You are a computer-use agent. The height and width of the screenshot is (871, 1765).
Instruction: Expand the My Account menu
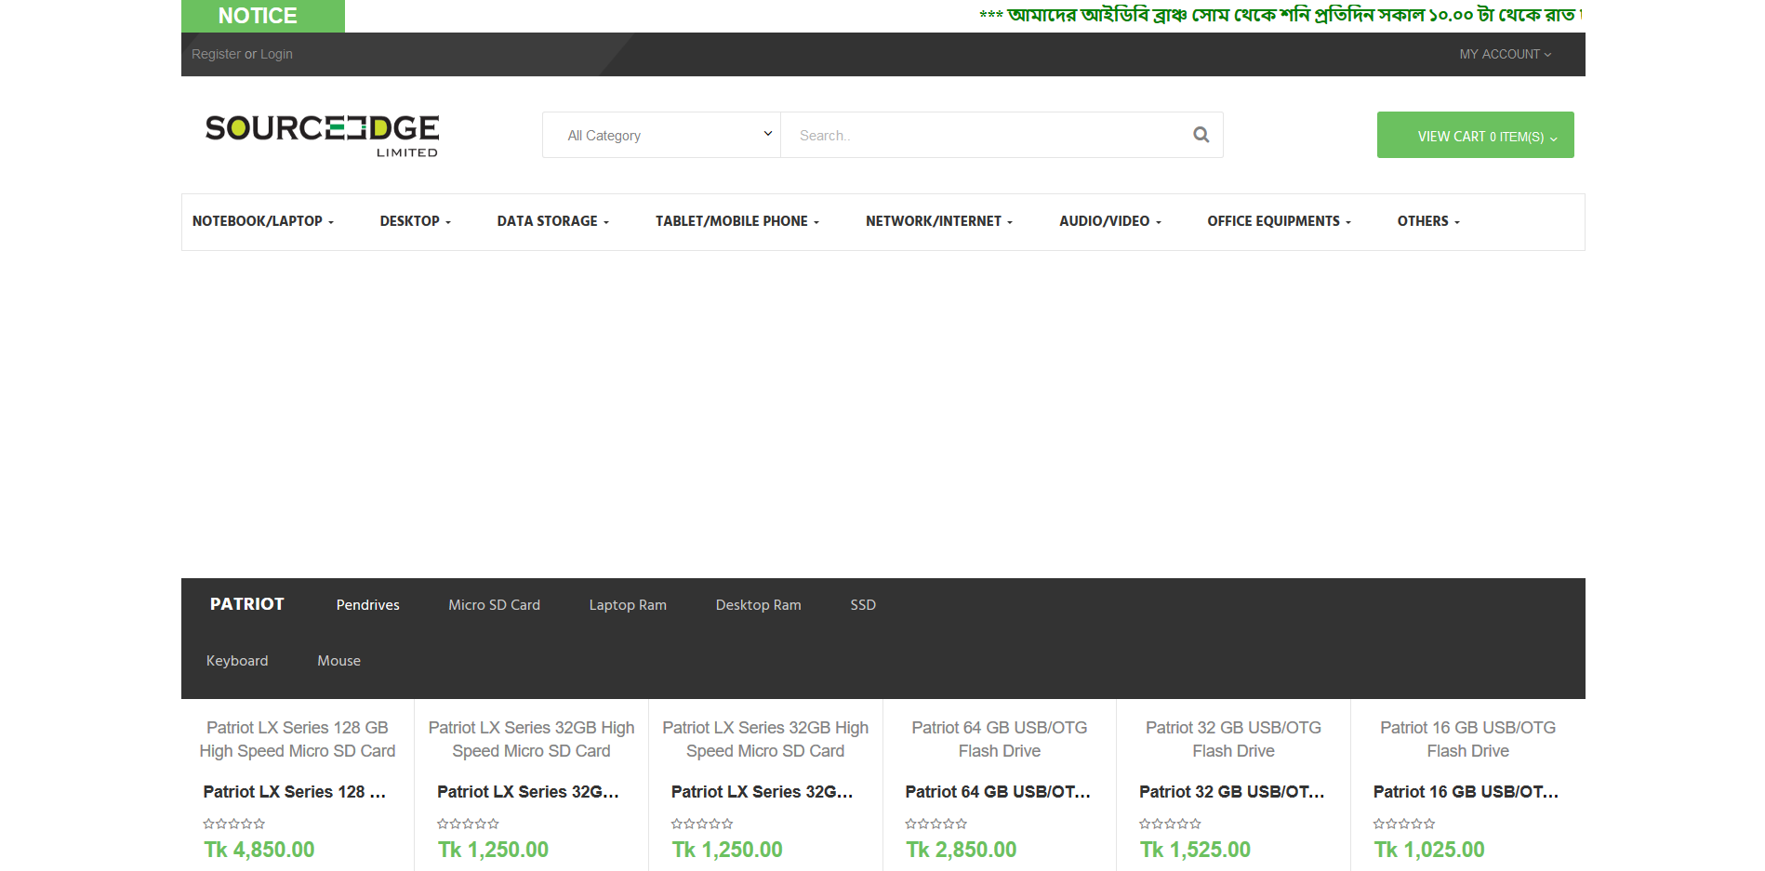(x=1505, y=54)
